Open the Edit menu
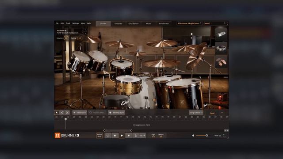The image size is (283, 159). pyautogui.click(x=62, y=23)
